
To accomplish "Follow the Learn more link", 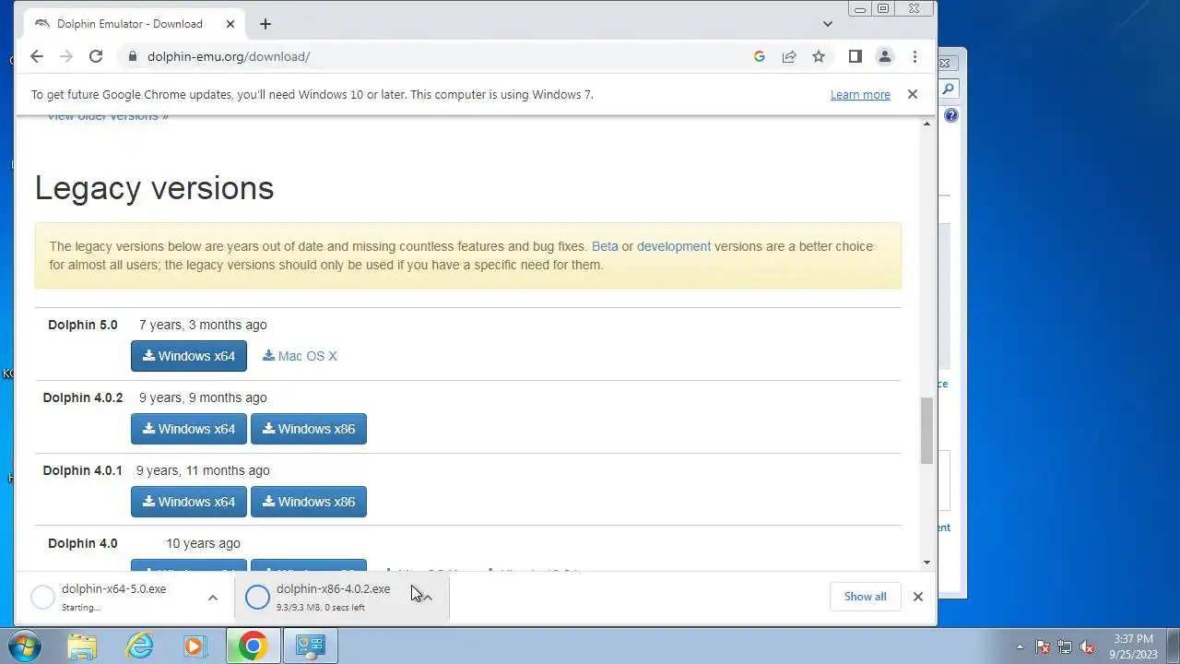I will pos(860,94).
